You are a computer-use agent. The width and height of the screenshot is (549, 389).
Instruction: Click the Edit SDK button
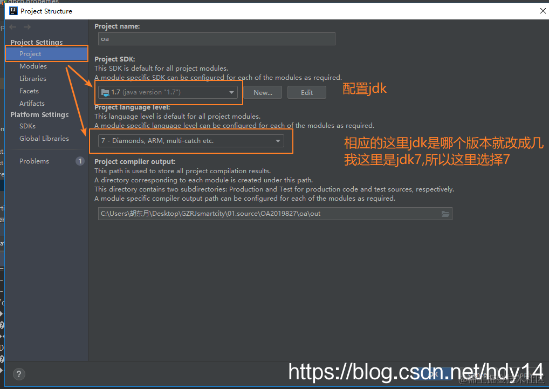(x=307, y=92)
